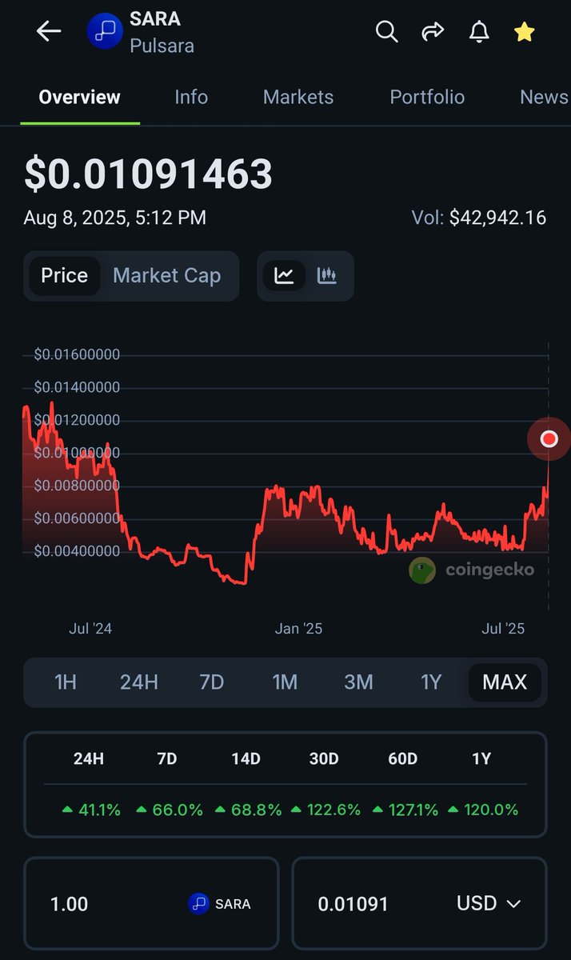Switch to line chart view icon
571x960 pixels.
[284, 276]
